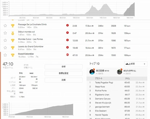This screenshot has height=119, width=150.
Task: Click HC category badge on Grand Colombier row
Action: tap(67, 55)
